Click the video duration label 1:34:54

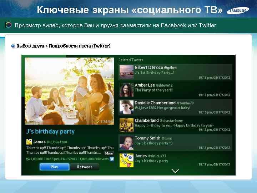(x=107, y=122)
